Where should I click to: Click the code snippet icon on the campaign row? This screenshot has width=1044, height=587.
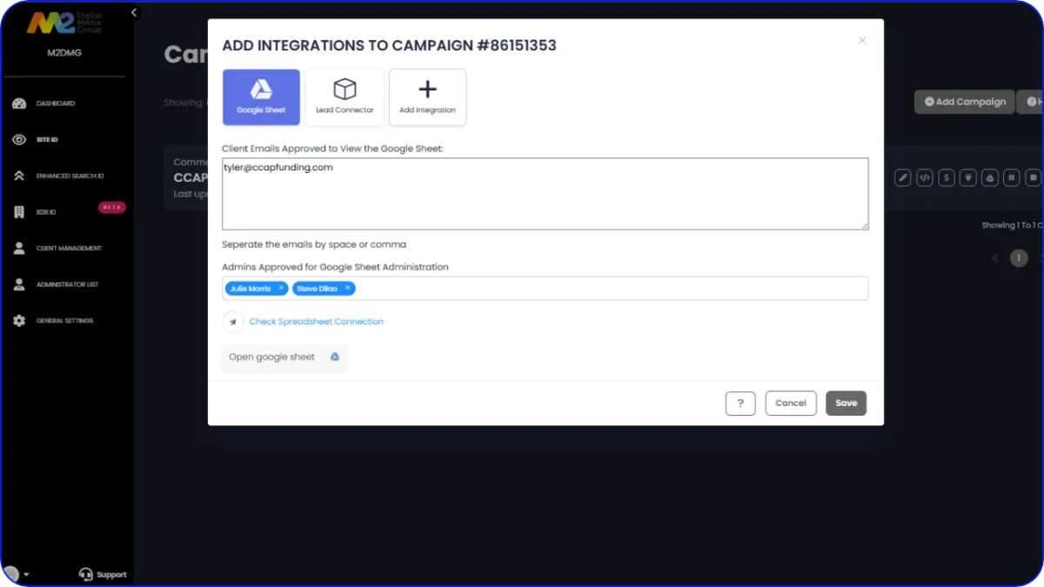point(925,177)
